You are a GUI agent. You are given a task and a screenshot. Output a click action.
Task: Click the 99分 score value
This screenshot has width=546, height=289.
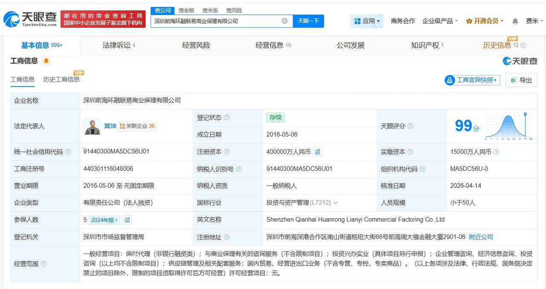point(467,126)
